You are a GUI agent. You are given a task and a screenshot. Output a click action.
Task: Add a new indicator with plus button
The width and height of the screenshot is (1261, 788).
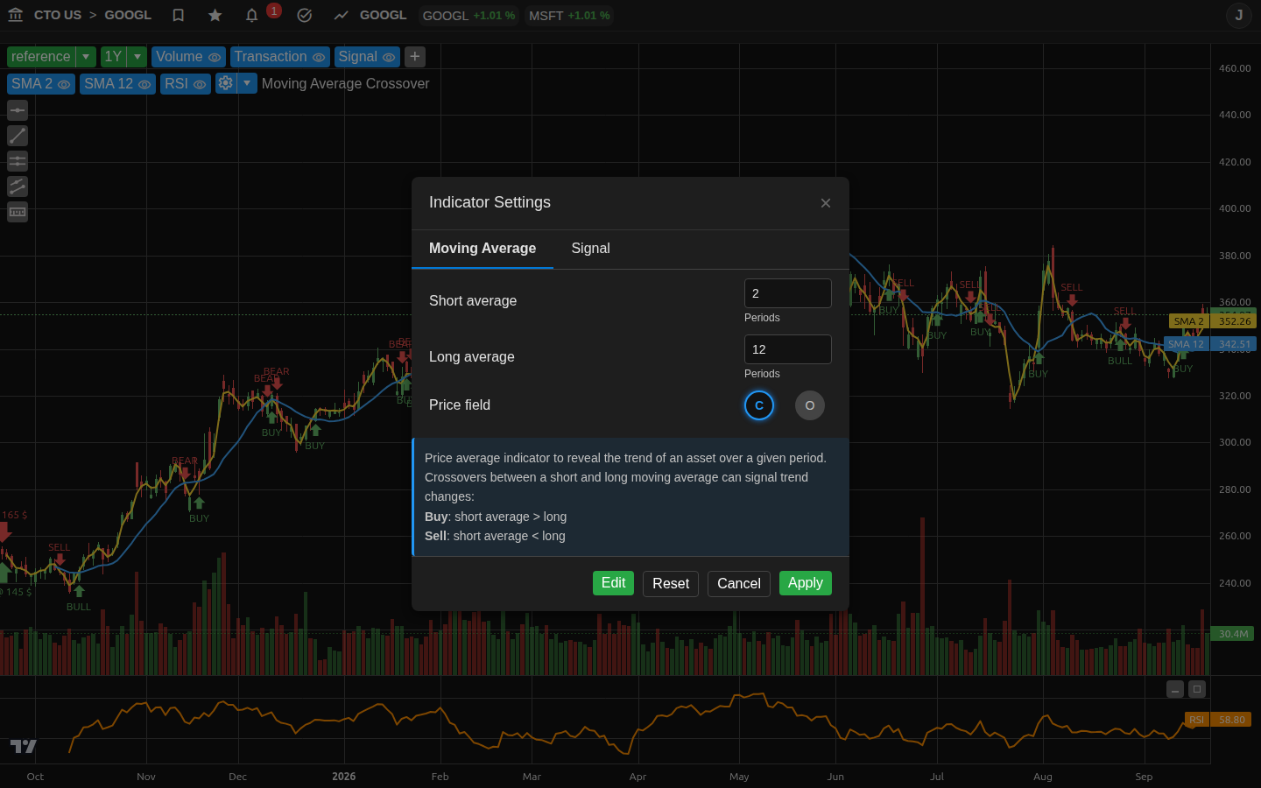pyautogui.click(x=415, y=57)
